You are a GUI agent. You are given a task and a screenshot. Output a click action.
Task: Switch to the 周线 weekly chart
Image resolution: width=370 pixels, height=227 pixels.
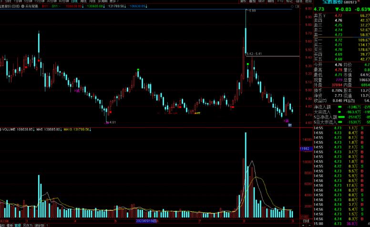[83, 1]
